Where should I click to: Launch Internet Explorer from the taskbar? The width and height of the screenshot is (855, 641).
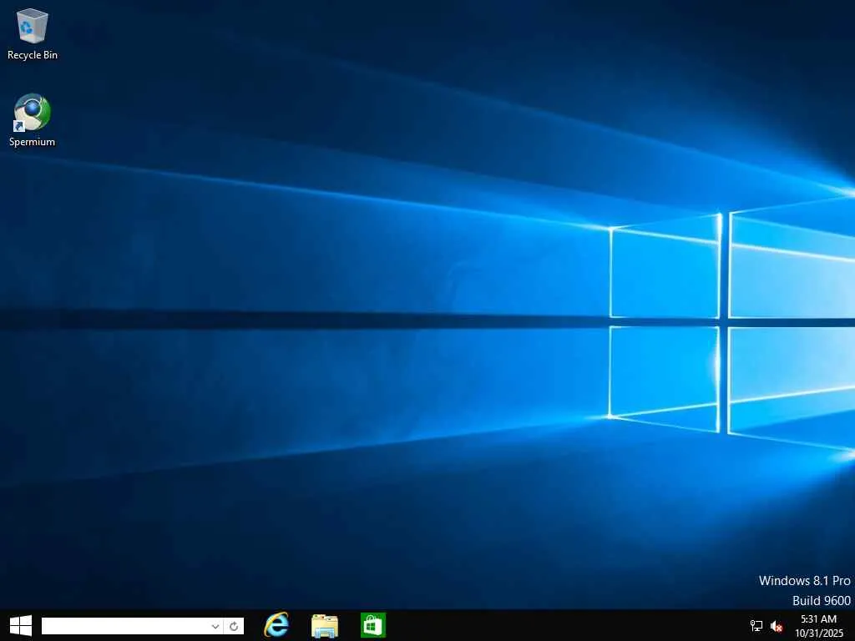tap(276, 625)
